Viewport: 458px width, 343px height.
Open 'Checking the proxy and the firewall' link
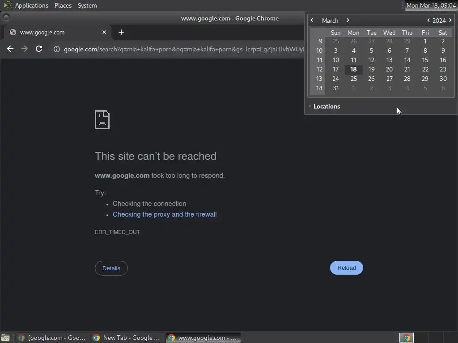click(165, 214)
